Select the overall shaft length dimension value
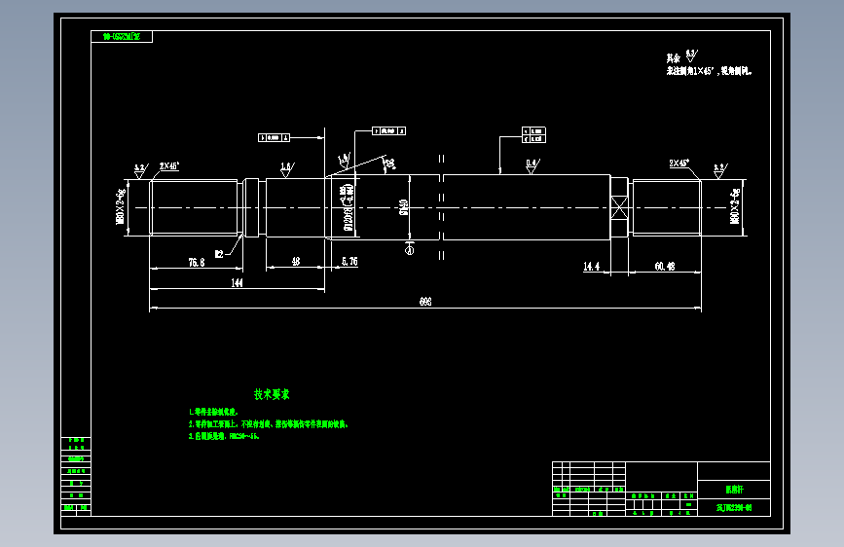 coord(425,302)
